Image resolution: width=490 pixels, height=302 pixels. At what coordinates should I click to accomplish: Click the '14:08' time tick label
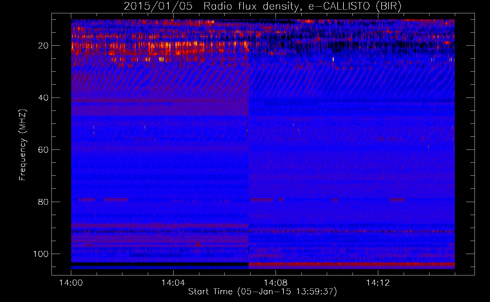click(x=276, y=283)
